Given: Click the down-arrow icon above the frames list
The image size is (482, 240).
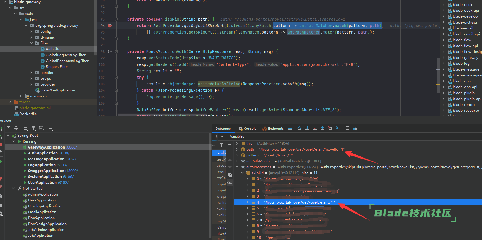Looking at the screenshot, I should point(214,145).
